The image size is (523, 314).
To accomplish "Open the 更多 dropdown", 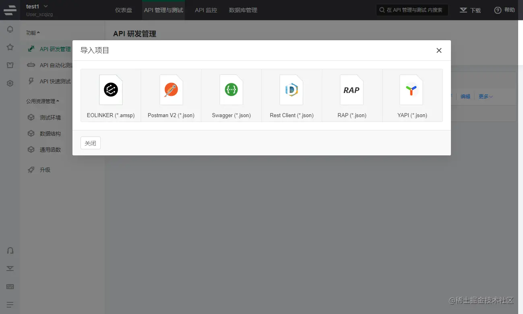I will tap(486, 97).
